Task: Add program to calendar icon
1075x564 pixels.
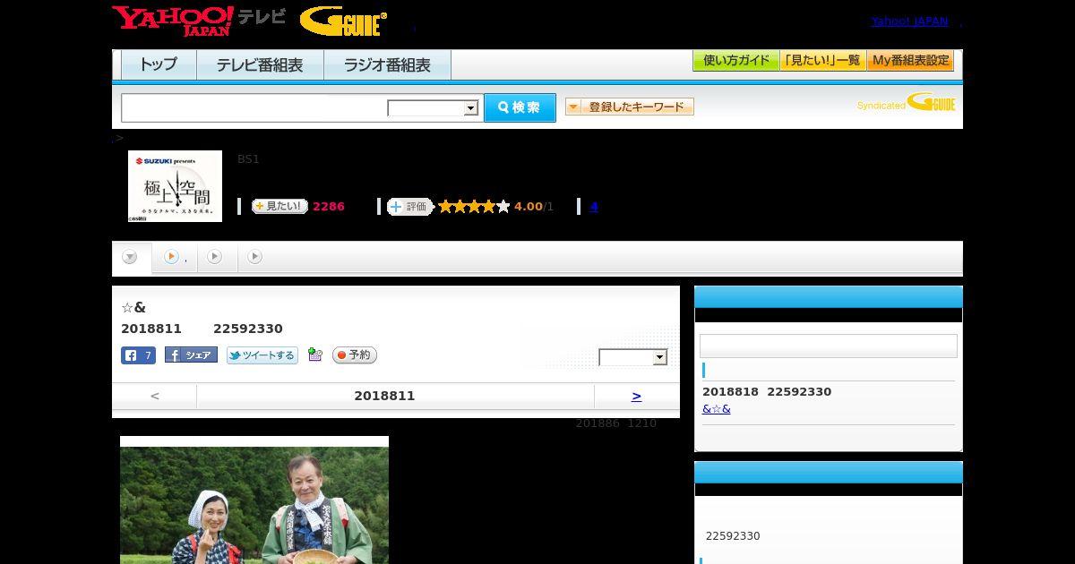Action: coord(314,355)
